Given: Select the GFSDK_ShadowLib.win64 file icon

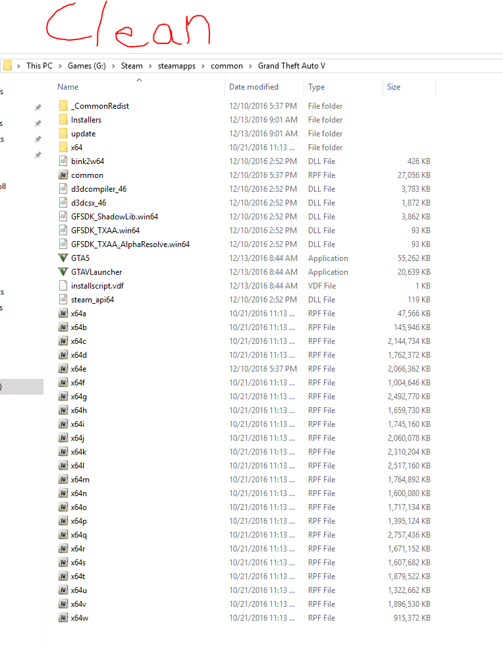Looking at the screenshot, I should pos(63,217).
